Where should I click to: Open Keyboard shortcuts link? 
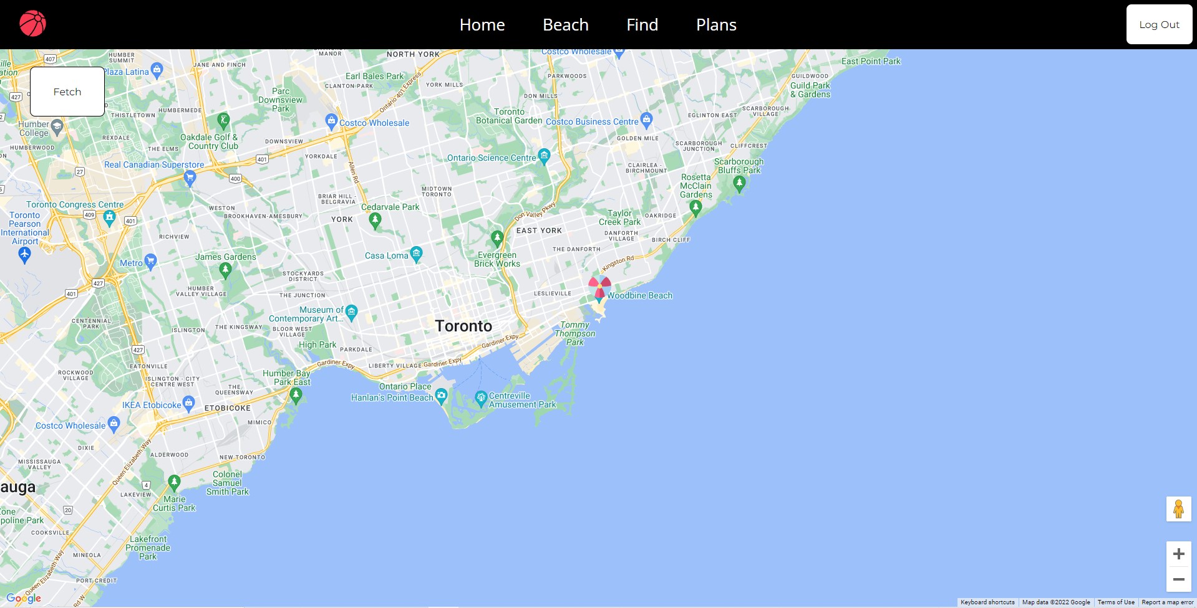(987, 602)
